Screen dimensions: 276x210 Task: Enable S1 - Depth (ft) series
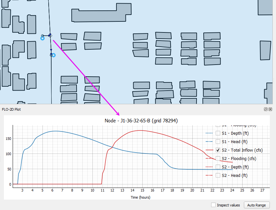[x=218, y=133]
